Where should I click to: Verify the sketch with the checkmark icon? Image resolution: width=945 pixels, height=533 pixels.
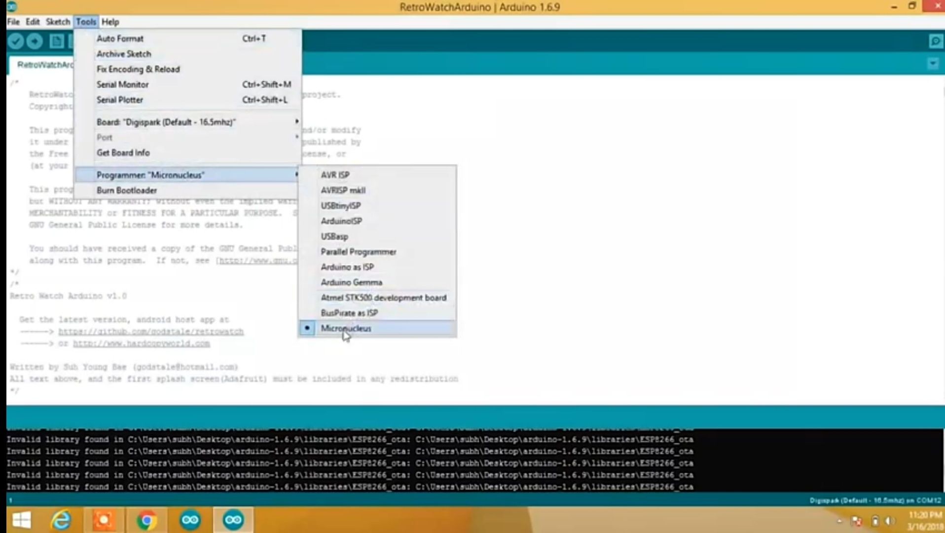pyautogui.click(x=15, y=41)
